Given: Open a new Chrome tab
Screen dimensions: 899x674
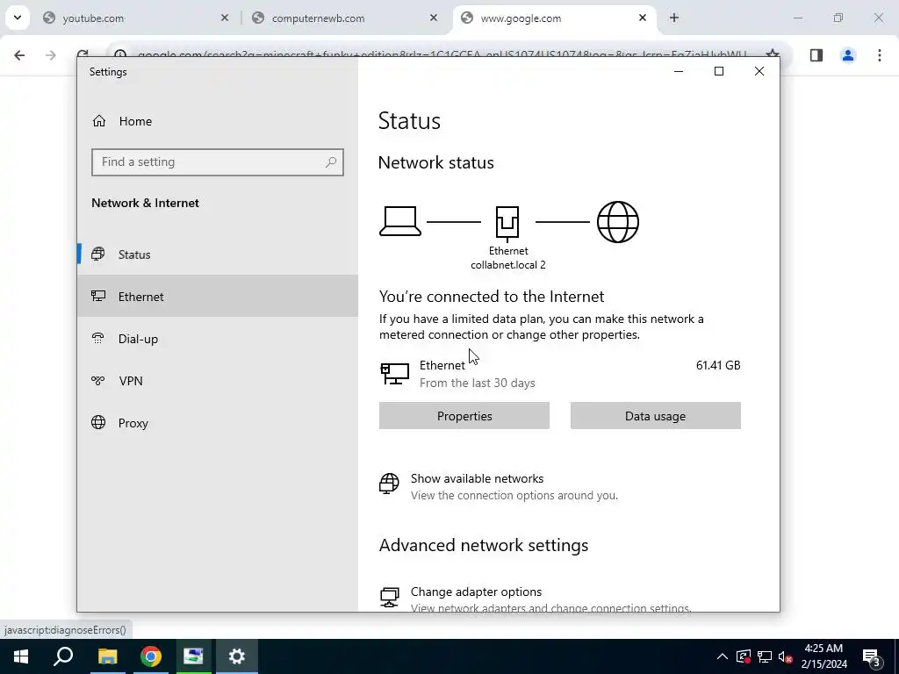Looking at the screenshot, I should tap(674, 18).
